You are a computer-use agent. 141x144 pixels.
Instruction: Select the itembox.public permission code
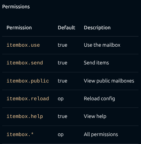pos(28,81)
